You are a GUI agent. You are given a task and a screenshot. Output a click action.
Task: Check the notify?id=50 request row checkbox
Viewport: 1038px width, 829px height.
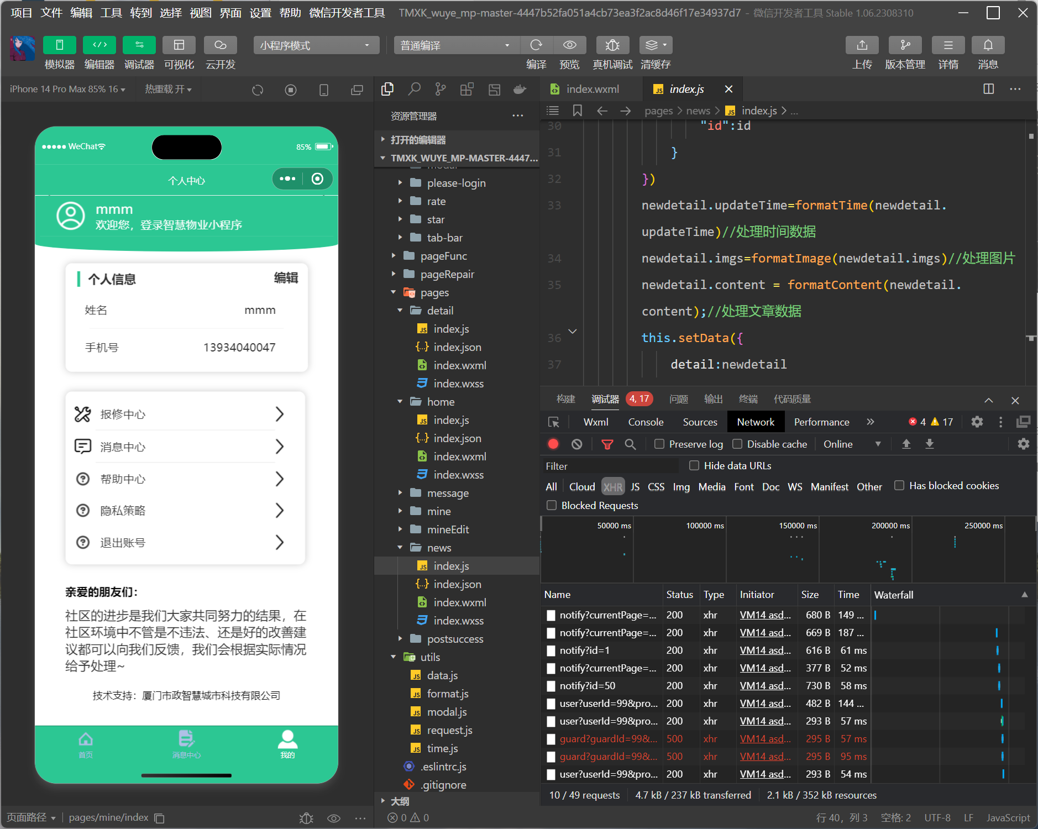coord(551,686)
